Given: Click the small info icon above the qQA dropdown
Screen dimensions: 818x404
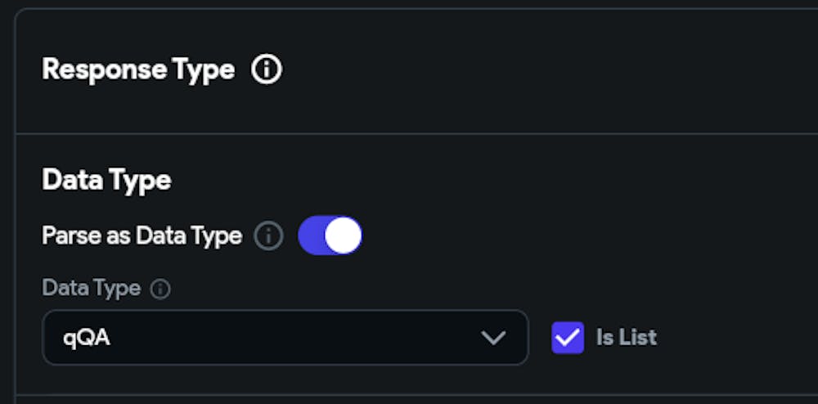Looking at the screenshot, I should pyautogui.click(x=161, y=289).
